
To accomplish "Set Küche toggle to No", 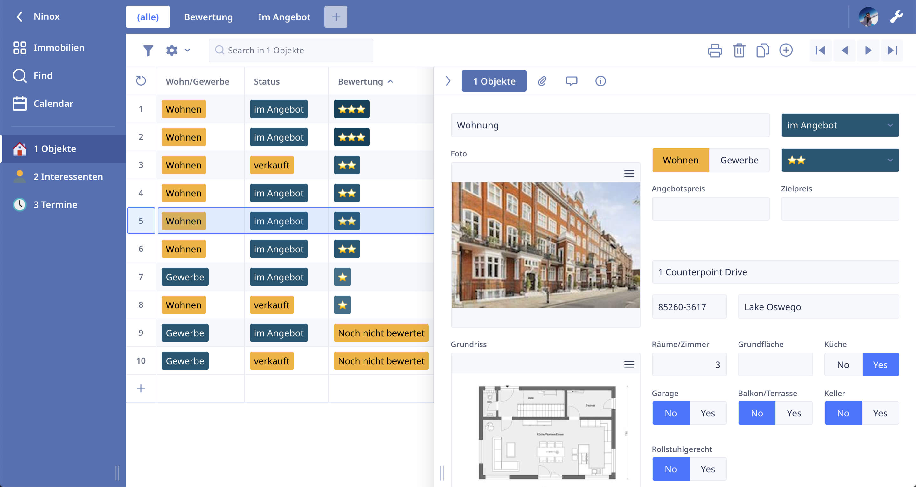I will coord(843,365).
